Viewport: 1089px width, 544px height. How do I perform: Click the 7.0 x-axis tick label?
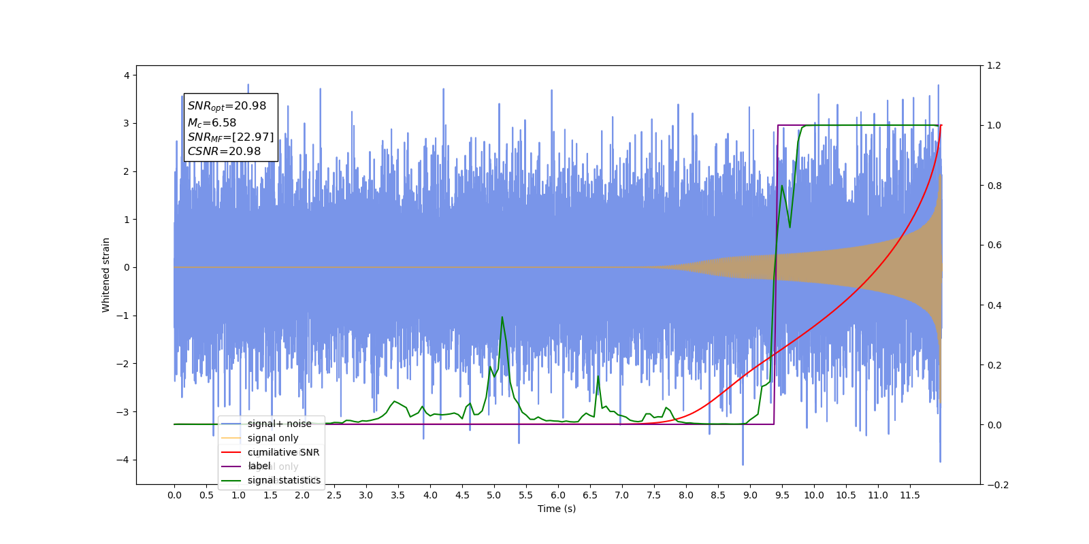pyautogui.click(x=622, y=495)
